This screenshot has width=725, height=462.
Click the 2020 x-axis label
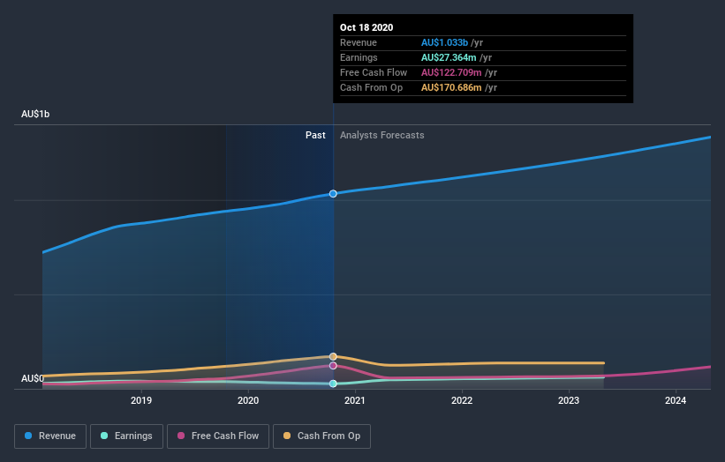pos(248,400)
